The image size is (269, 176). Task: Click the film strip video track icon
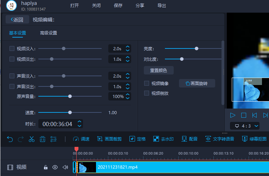tap(10, 167)
